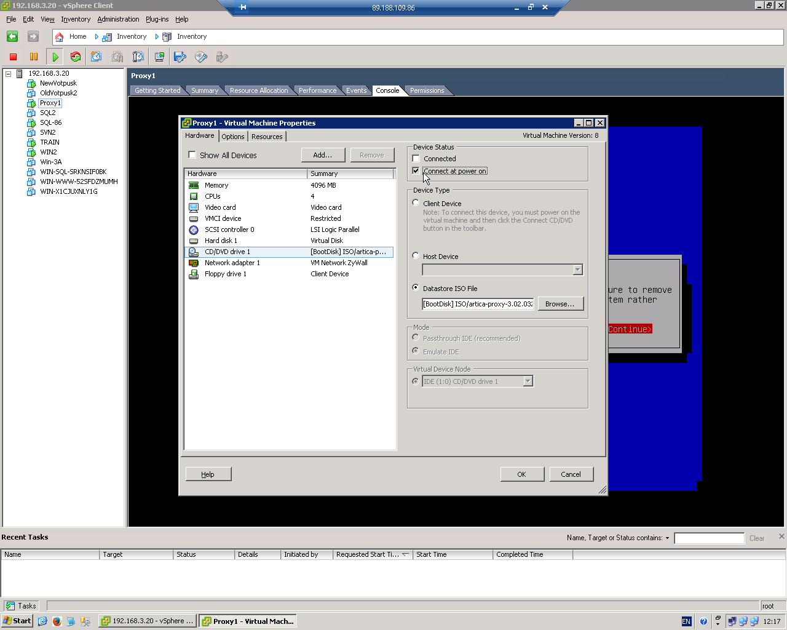The height and width of the screenshot is (630, 787).
Task: Select the Datastore ISO File radio button
Action: 416,288
